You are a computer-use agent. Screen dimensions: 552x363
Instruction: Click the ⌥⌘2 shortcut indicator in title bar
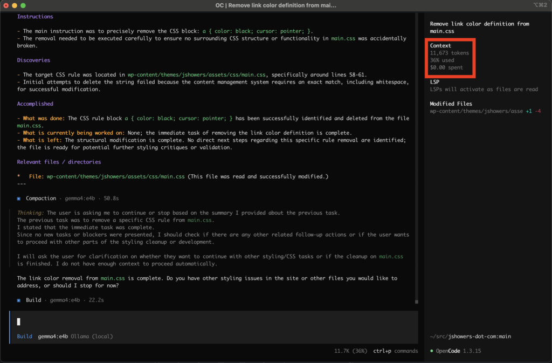pyautogui.click(x=541, y=5)
